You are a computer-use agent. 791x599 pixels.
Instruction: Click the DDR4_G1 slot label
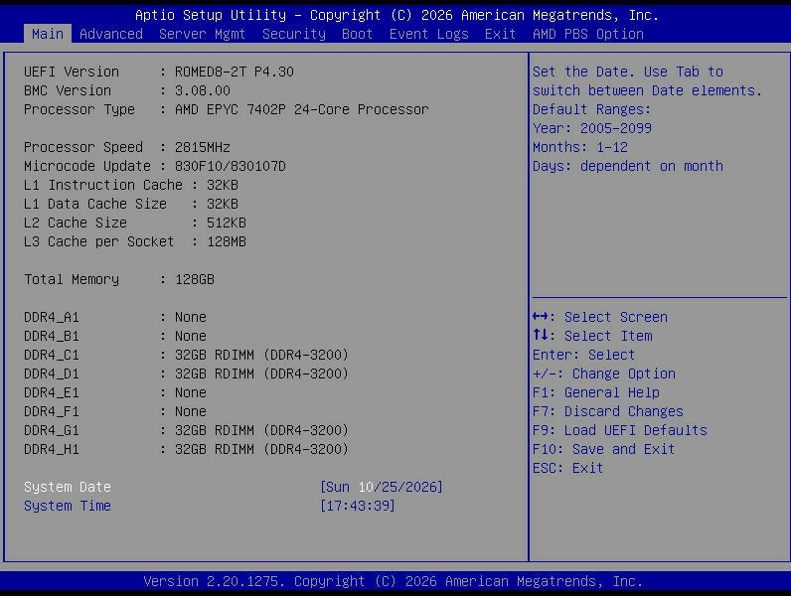click(52, 430)
